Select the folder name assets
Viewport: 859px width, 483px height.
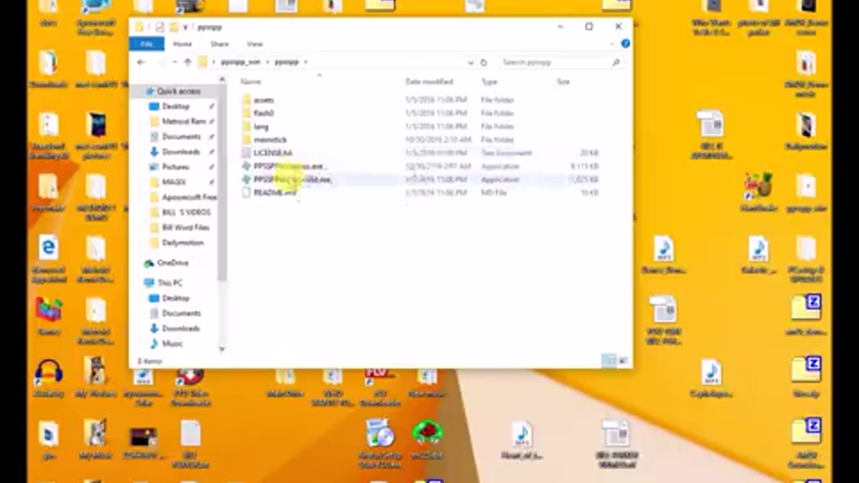click(264, 100)
